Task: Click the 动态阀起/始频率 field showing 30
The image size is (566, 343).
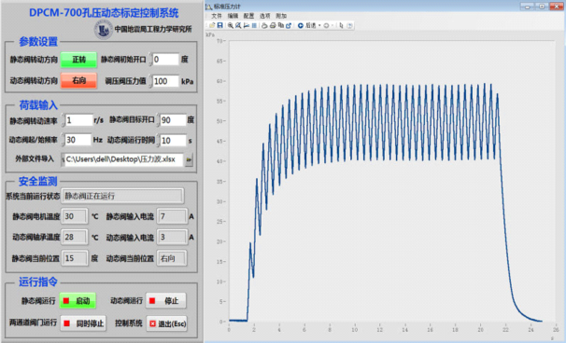Action: pyautogui.click(x=78, y=140)
